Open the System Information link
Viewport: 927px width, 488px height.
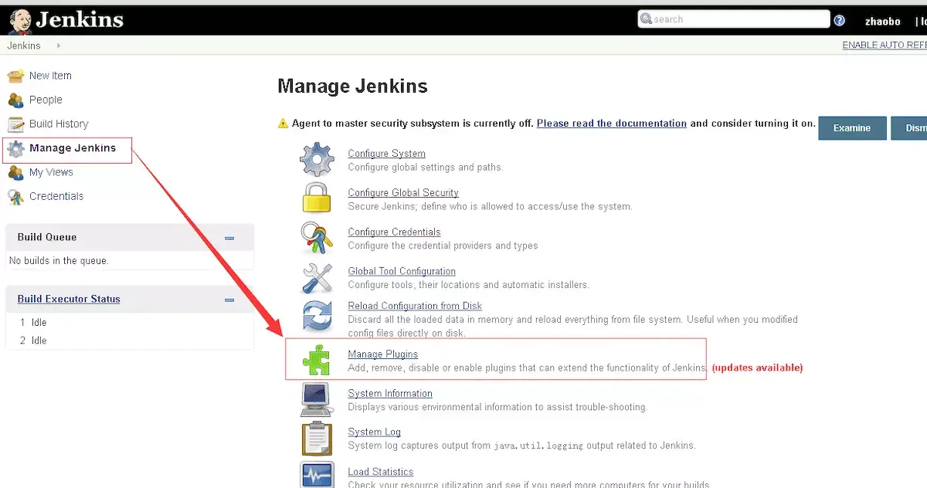pyautogui.click(x=390, y=394)
